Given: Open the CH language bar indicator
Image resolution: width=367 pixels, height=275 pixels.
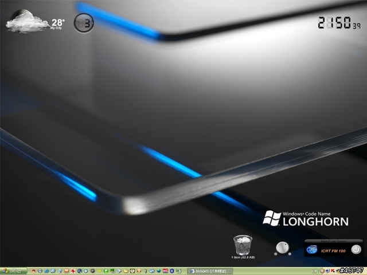Looking at the screenshot, I should (x=314, y=271).
